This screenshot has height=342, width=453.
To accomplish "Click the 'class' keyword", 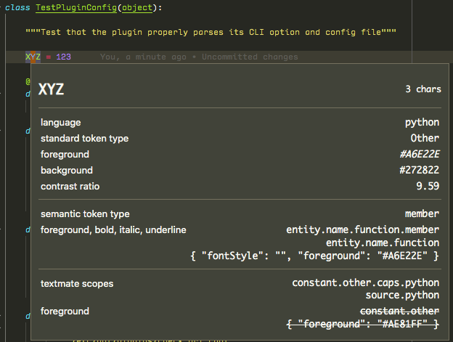I will click(x=17, y=7).
